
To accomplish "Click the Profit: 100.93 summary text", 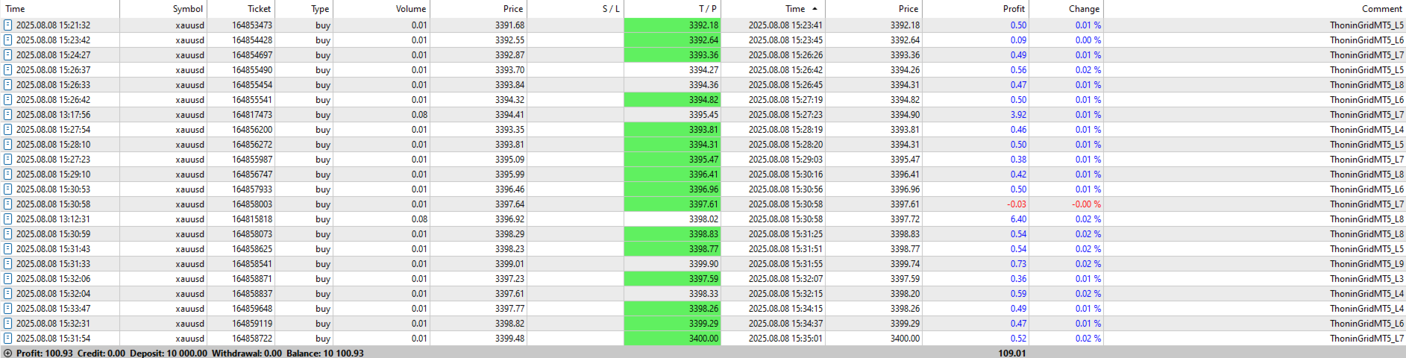I will (x=45, y=353).
